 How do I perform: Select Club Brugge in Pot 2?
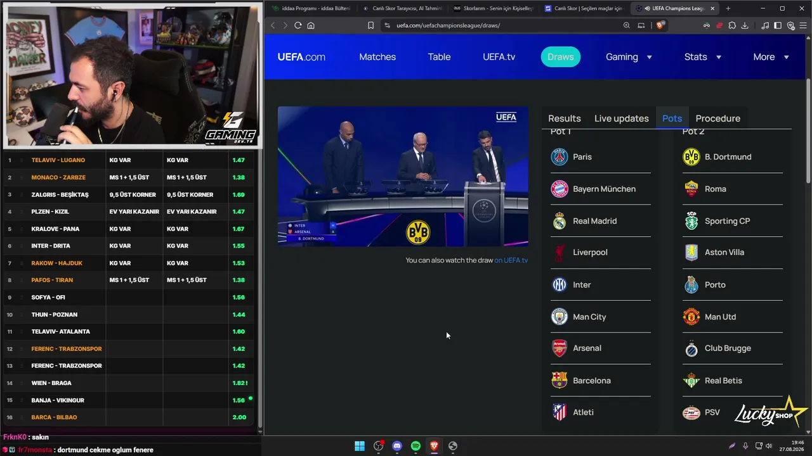pos(733,348)
